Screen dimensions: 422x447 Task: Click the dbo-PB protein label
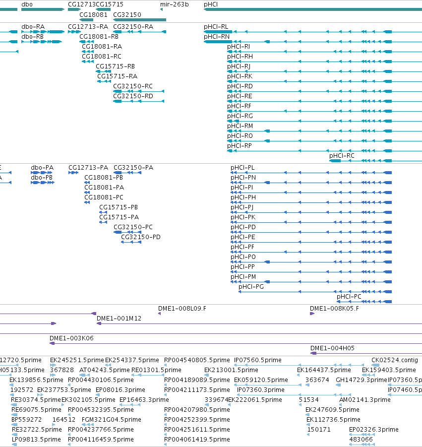[42, 177]
